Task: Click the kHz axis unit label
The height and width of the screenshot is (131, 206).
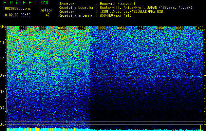Action: (3, 27)
